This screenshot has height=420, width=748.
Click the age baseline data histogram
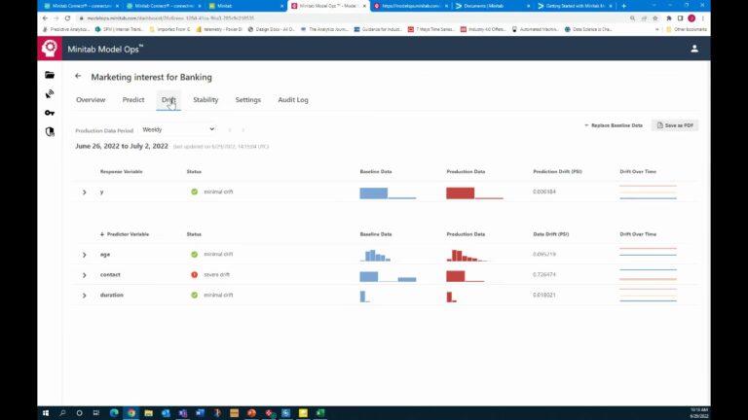(375, 256)
